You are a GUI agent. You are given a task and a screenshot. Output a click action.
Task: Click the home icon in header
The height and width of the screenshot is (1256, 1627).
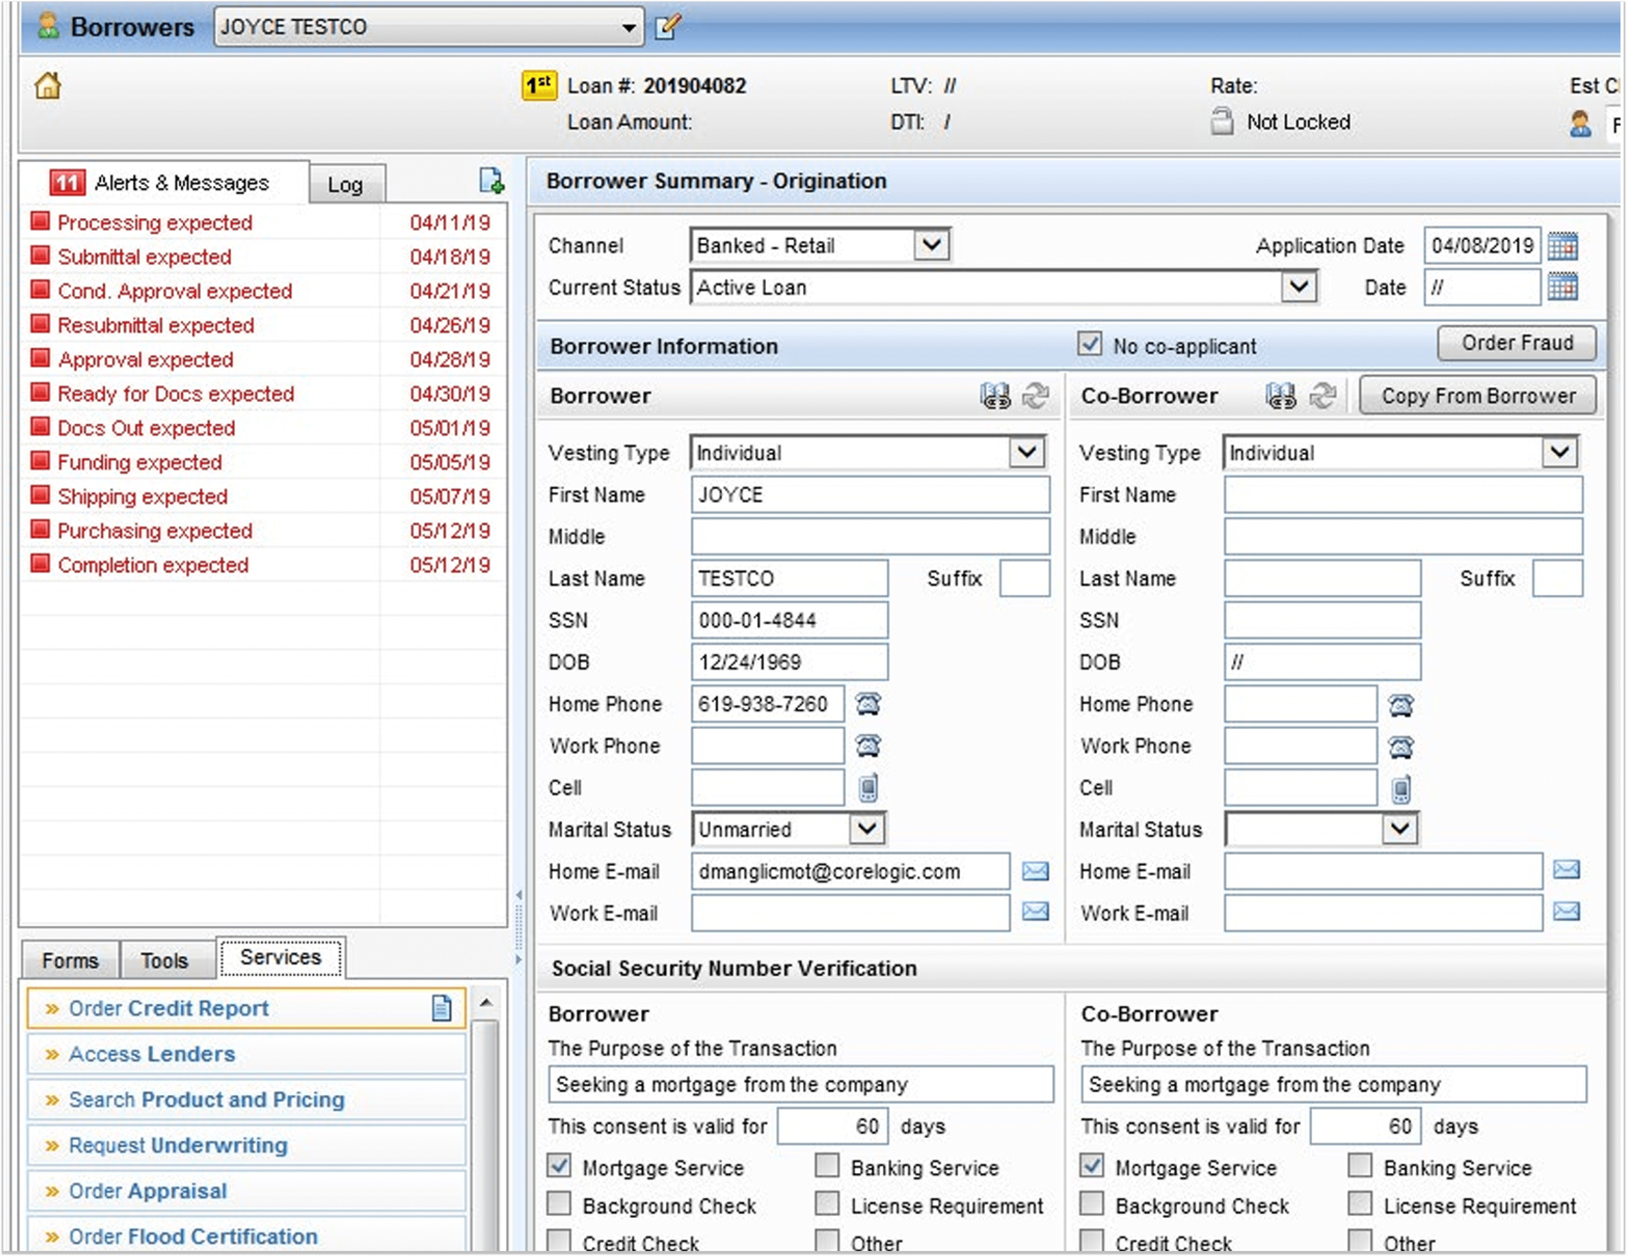[x=48, y=86]
